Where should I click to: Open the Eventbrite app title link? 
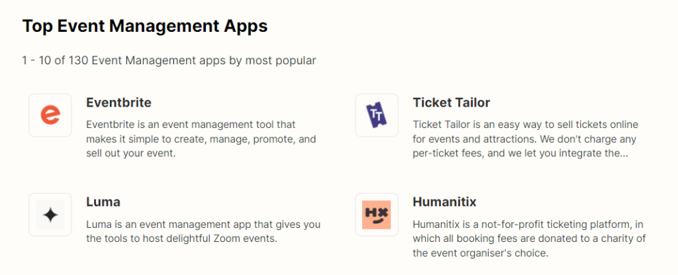pyautogui.click(x=119, y=103)
